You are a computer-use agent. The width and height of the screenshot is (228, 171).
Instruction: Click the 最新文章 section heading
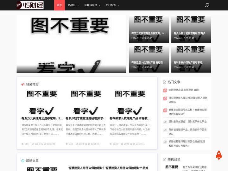click(x=32, y=161)
